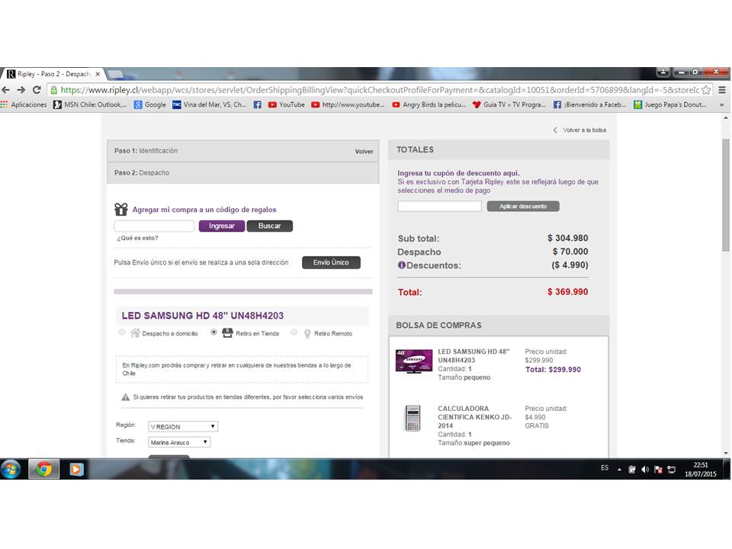Show more bookmarks chevron

click(722, 104)
